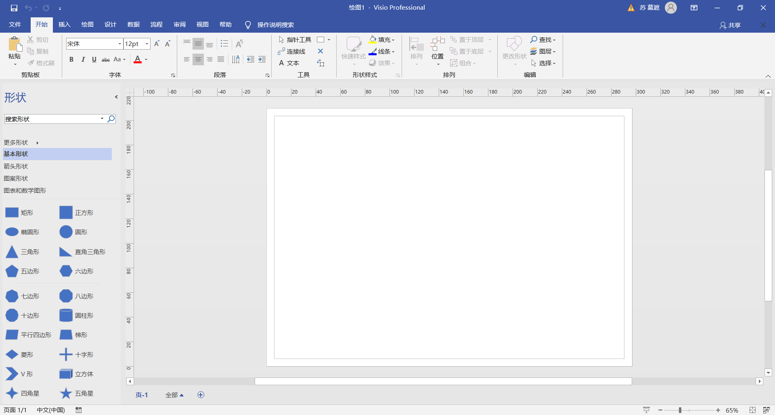Decrease paragraph indent

pos(251,60)
